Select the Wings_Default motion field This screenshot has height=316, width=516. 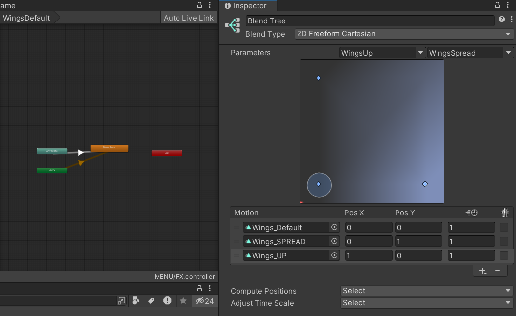[x=287, y=228]
